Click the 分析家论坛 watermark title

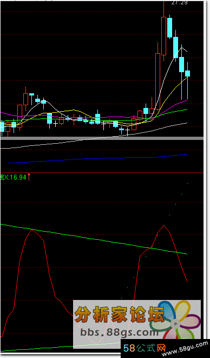[120, 314]
